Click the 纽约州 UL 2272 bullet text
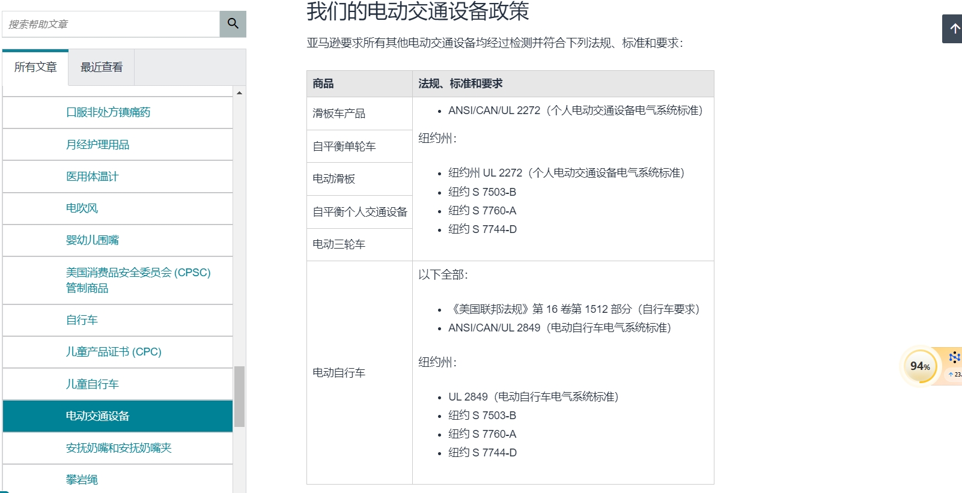This screenshot has width=962, height=493. [567, 173]
